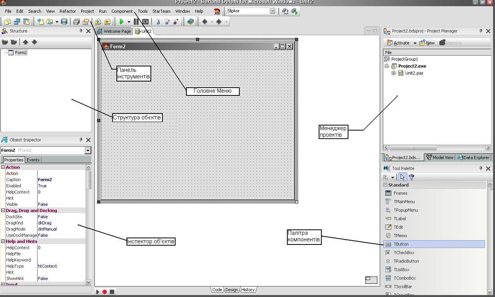Click the Caption property value Form2

(45, 180)
